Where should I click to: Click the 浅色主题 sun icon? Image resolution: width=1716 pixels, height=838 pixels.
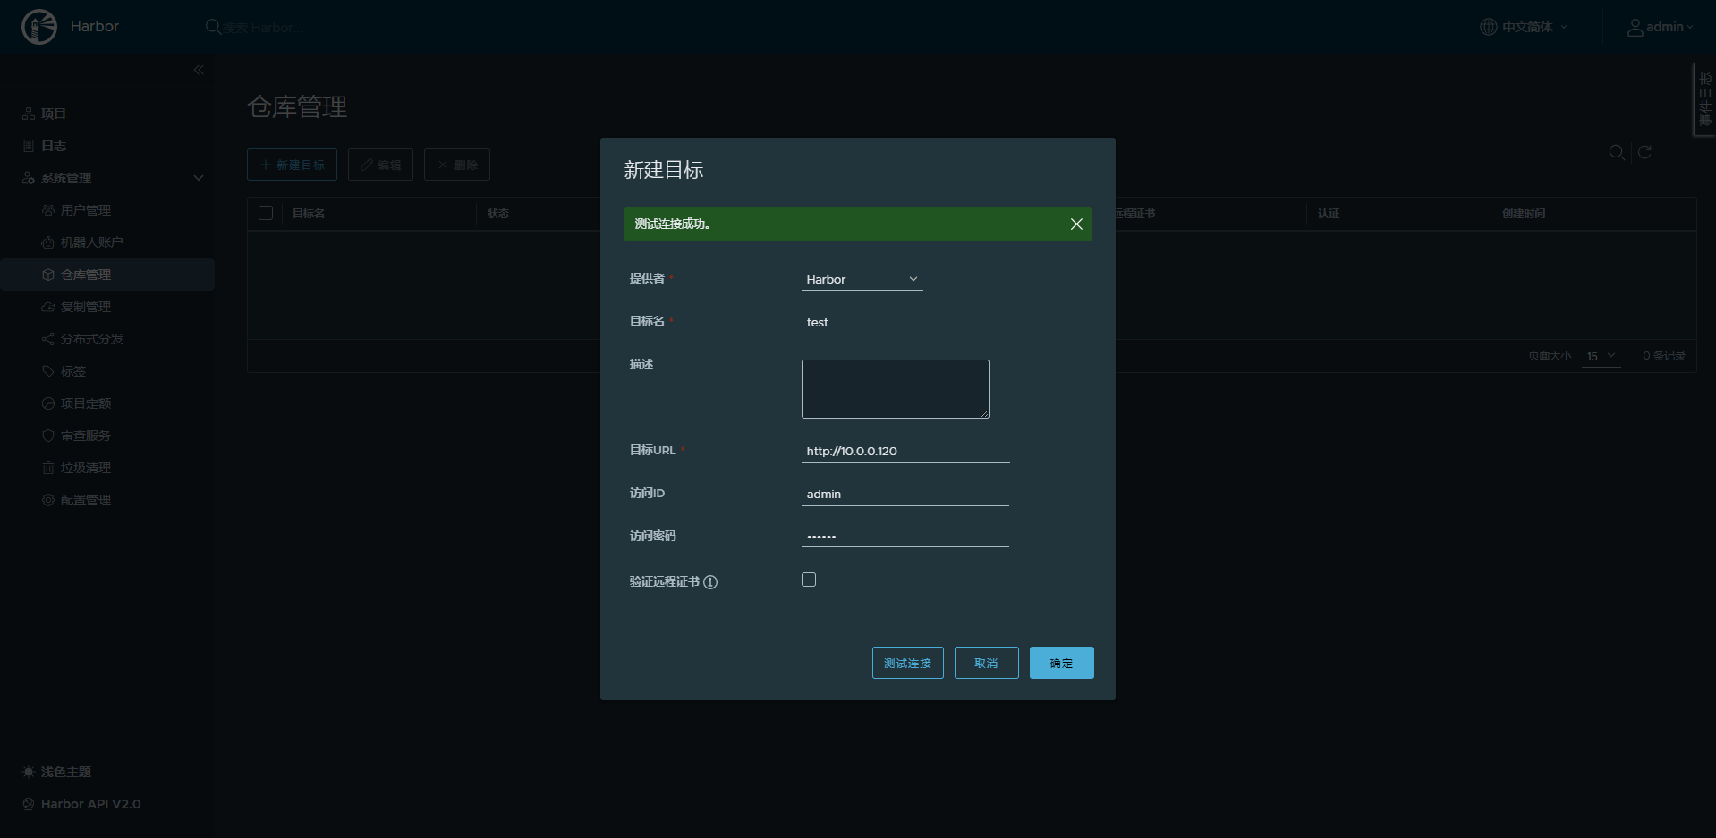coord(29,772)
